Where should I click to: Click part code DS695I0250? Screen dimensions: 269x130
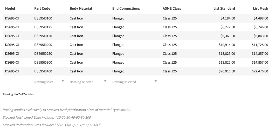[43, 54]
